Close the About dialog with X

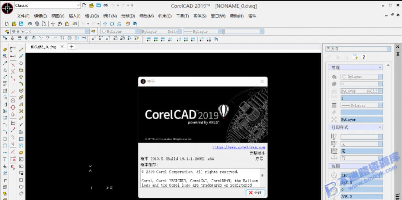tap(262, 81)
